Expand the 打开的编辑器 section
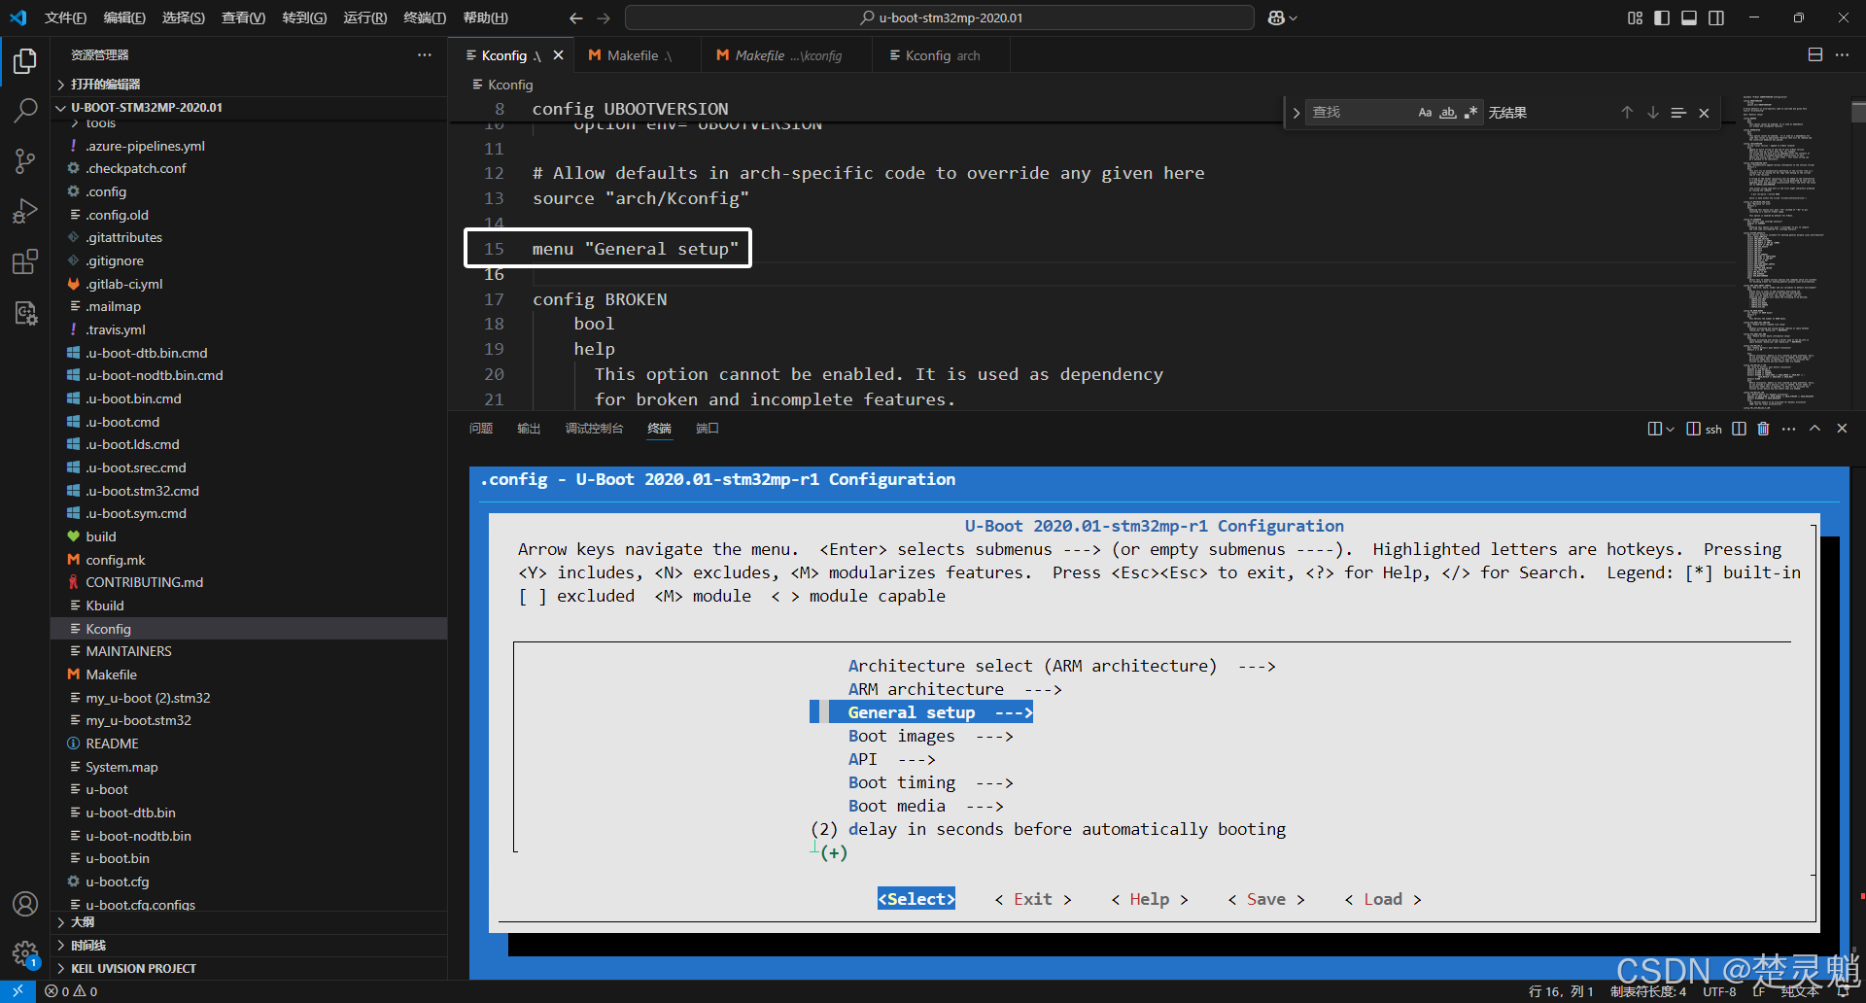The height and width of the screenshot is (1003, 1866). tap(248, 85)
